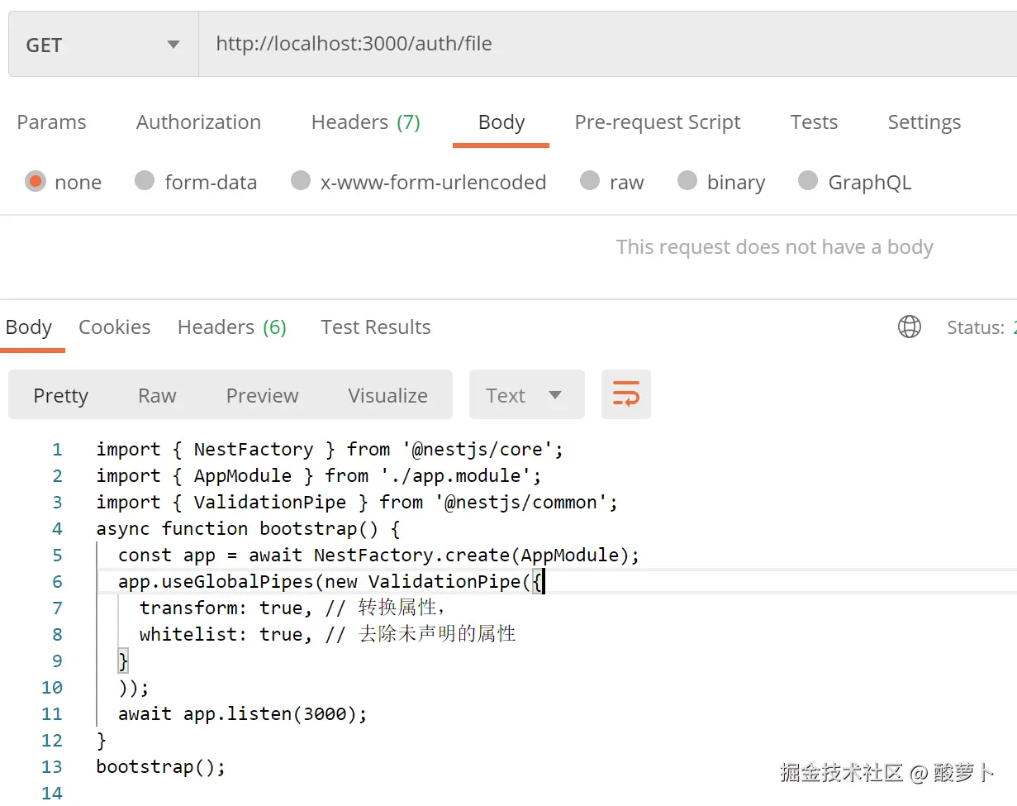Switch to the Tests tab
This screenshot has height=806, width=1017.
tap(814, 122)
